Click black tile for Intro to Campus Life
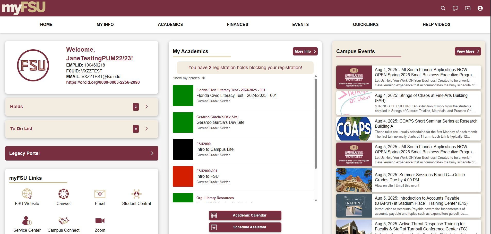 (x=183, y=149)
